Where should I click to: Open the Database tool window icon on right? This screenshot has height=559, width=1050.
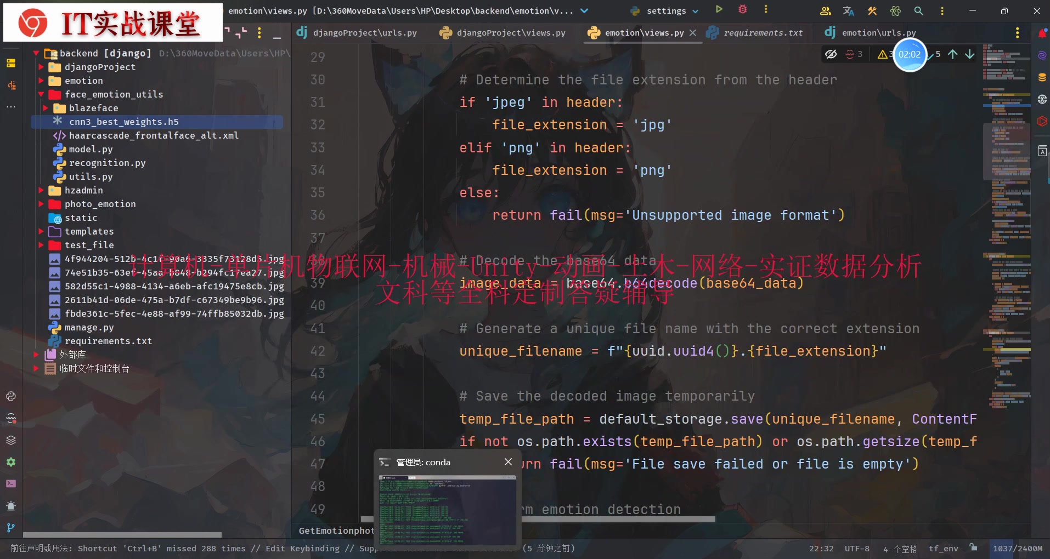coord(1042,77)
